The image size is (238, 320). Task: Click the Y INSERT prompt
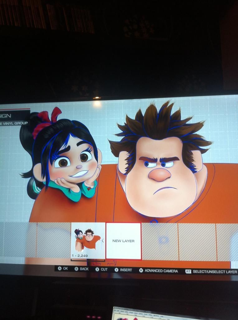point(123,270)
